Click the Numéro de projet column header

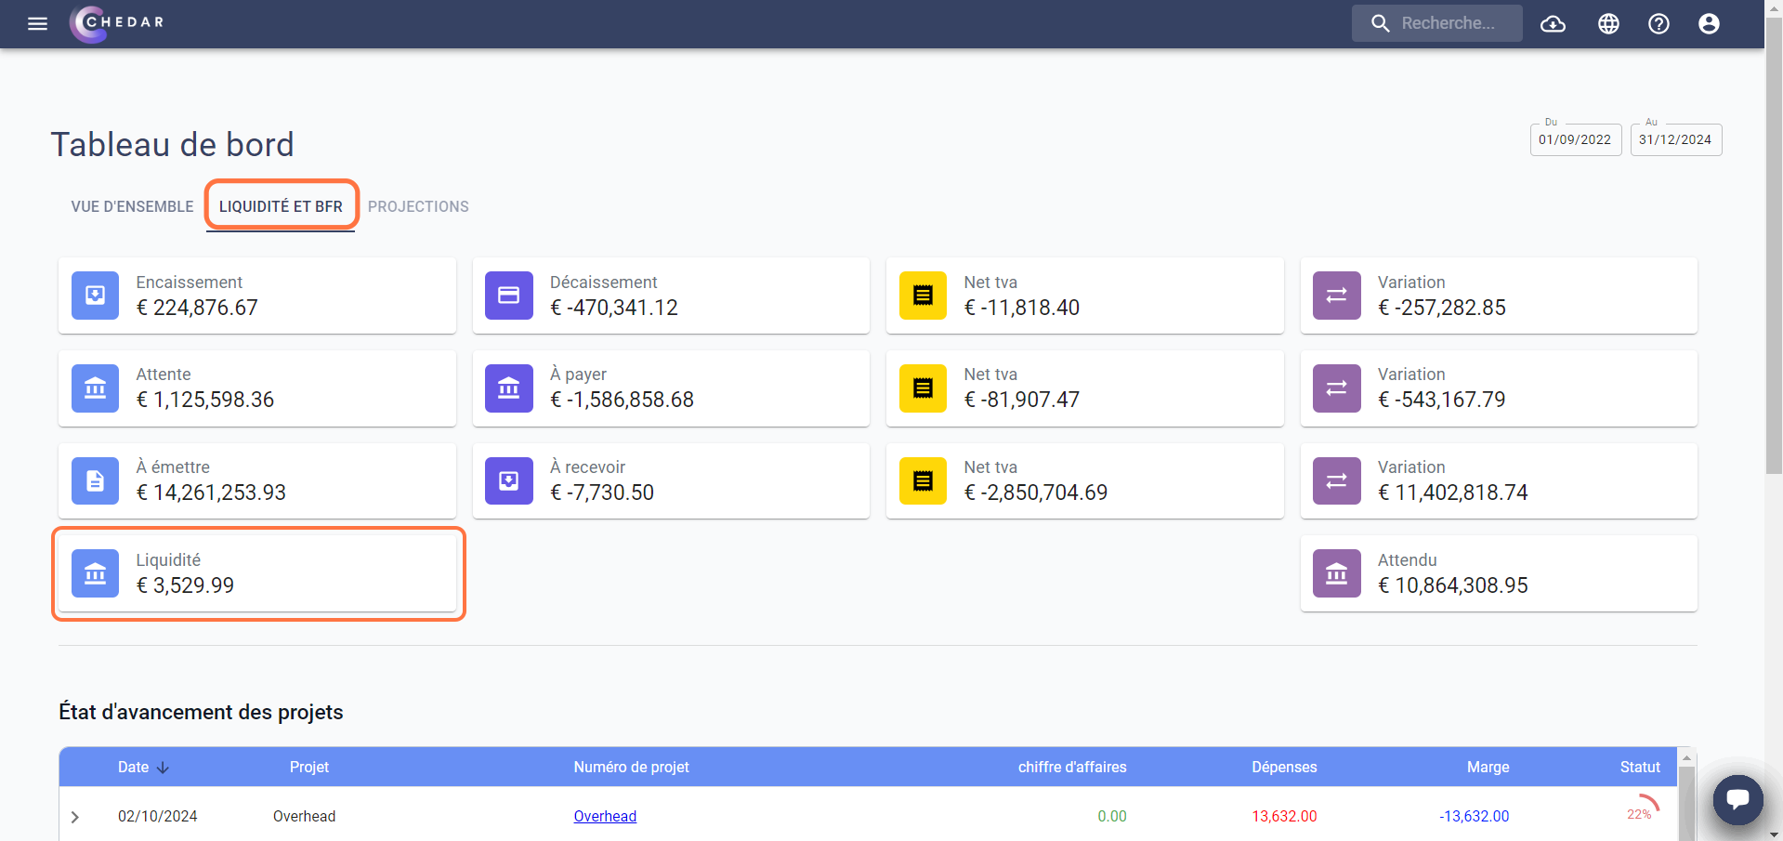[x=631, y=768]
